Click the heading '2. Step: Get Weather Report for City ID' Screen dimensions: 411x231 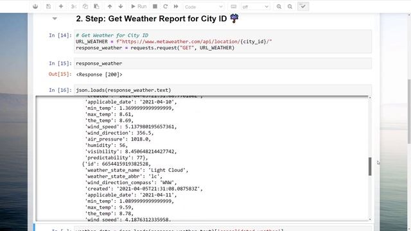coord(152,19)
